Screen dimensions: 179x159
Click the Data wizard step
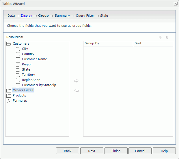(11, 16)
